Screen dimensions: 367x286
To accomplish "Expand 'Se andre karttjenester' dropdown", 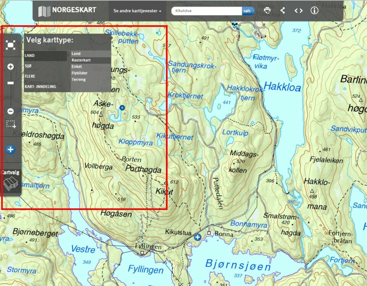I will coord(137,11).
